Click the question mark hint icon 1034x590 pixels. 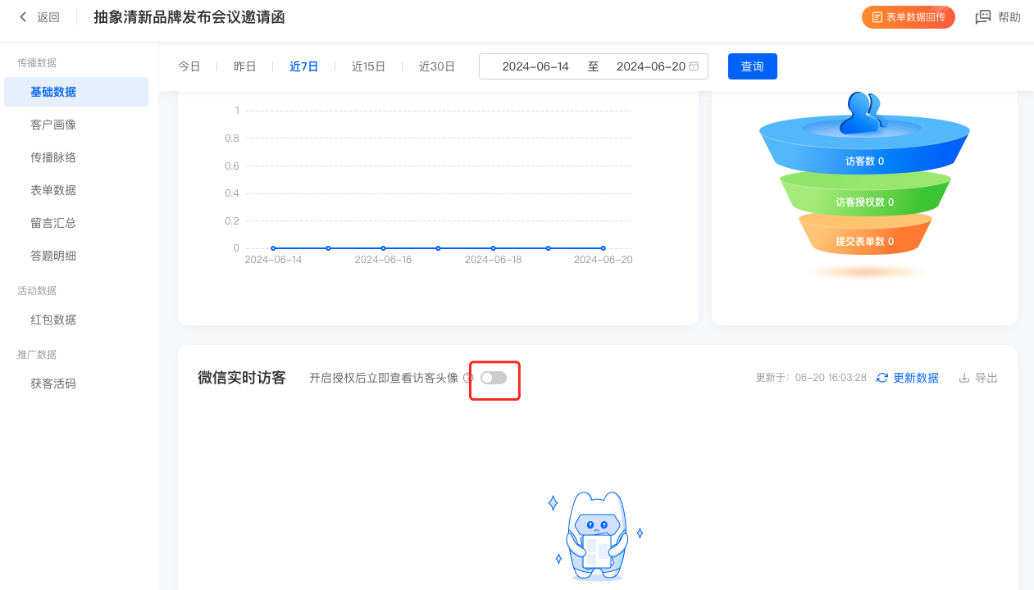[468, 378]
